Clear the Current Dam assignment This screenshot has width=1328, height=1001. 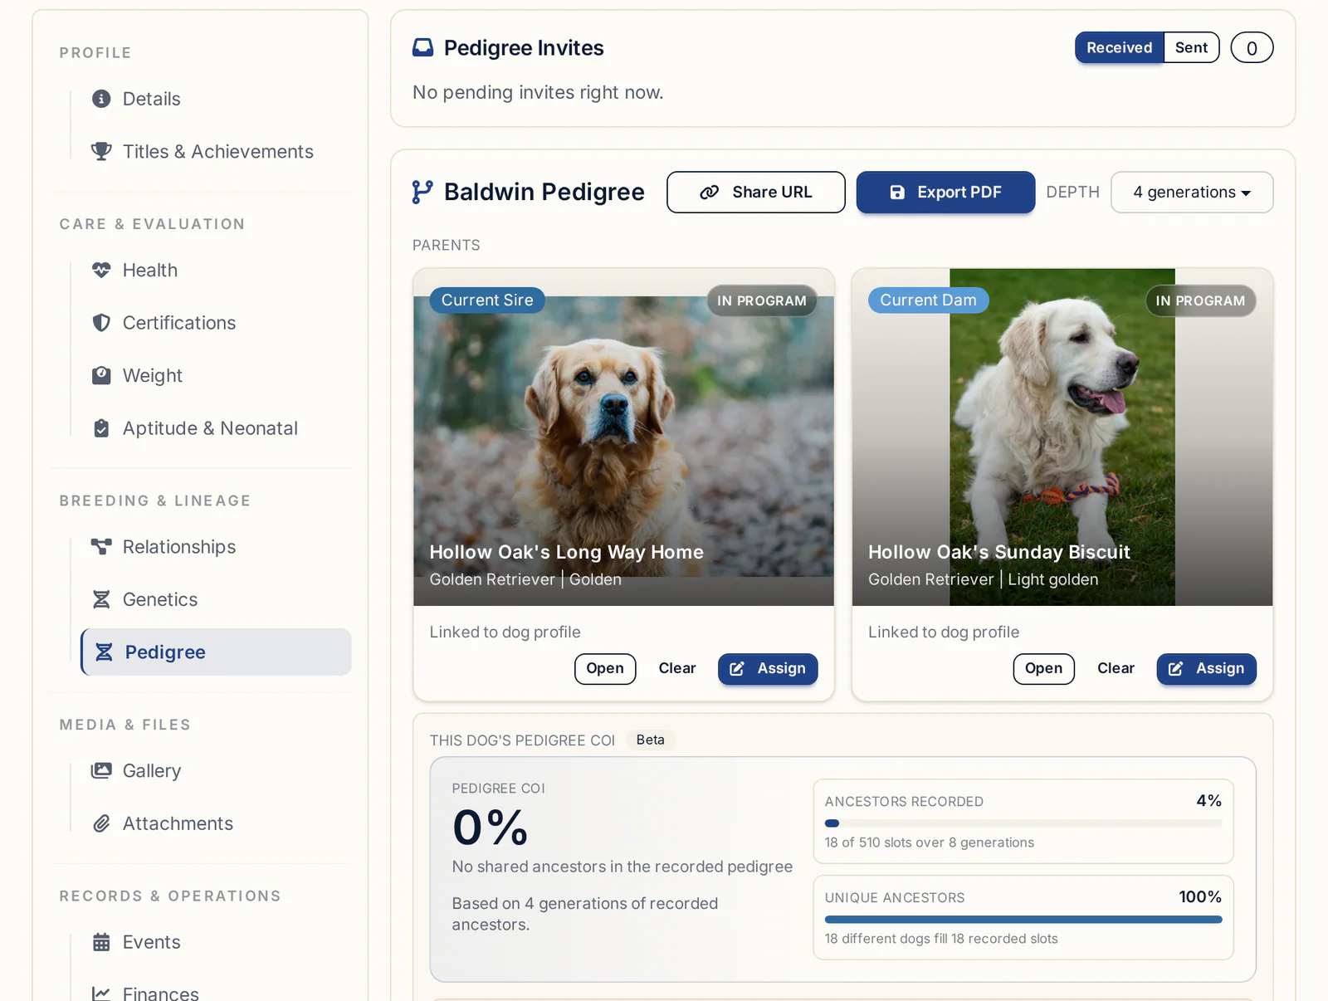point(1116,668)
